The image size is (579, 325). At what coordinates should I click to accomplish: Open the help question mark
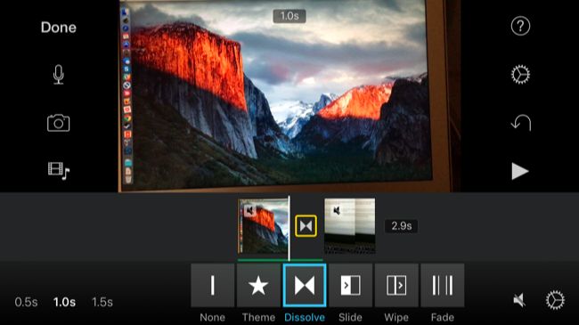coord(520,26)
